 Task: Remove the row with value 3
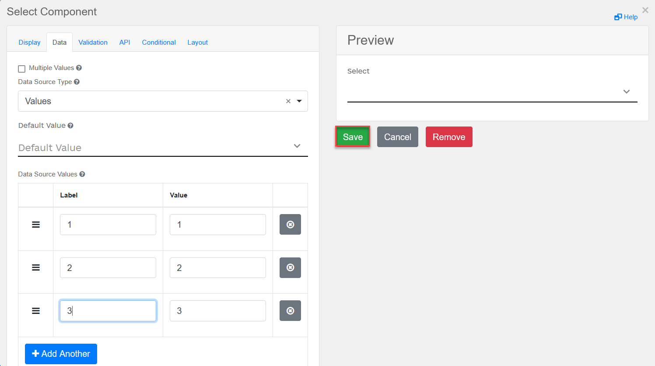tap(290, 311)
